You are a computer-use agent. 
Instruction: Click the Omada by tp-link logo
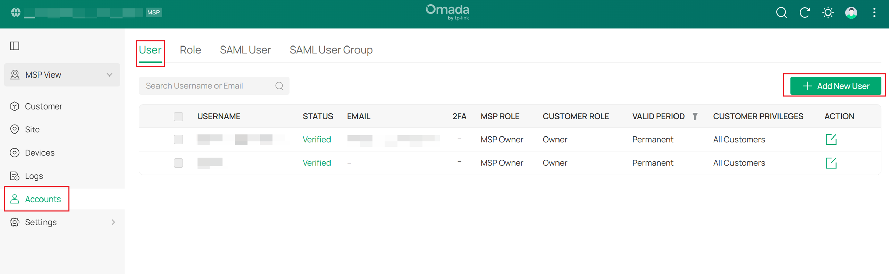pos(447,12)
